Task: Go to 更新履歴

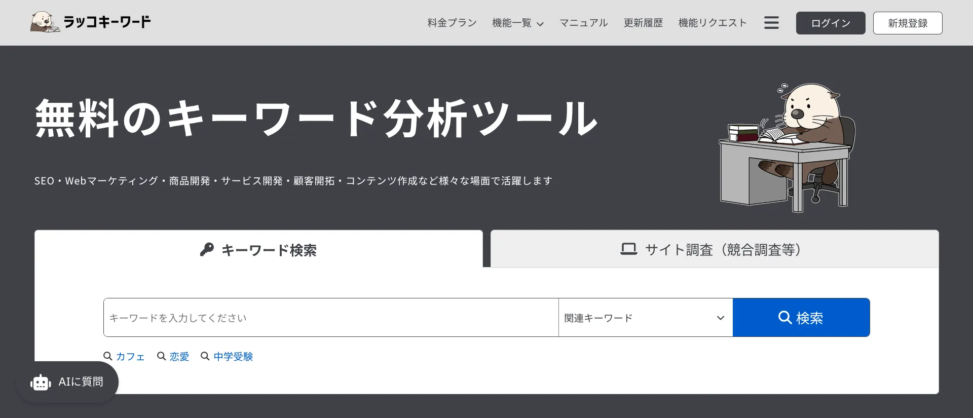Action: coord(643,23)
